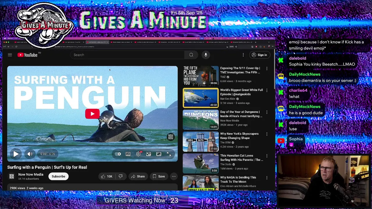Click the Sign in button

click(259, 55)
